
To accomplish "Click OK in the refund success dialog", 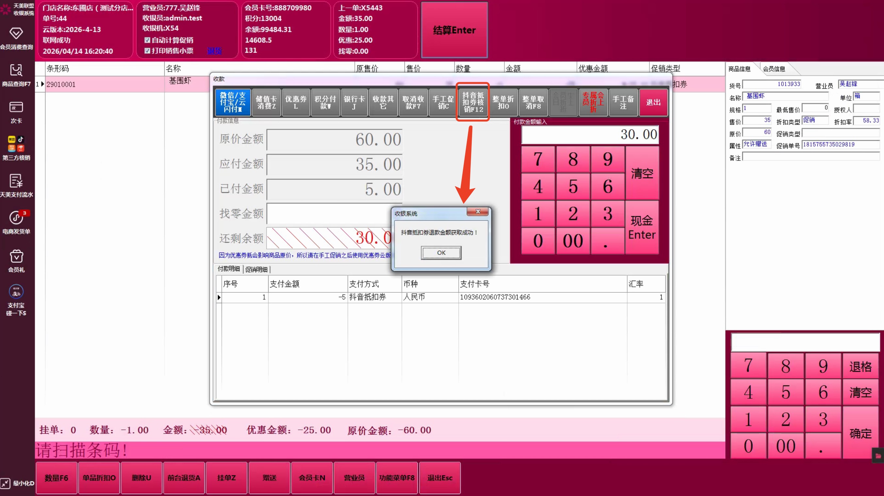I will (x=441, y=253).
